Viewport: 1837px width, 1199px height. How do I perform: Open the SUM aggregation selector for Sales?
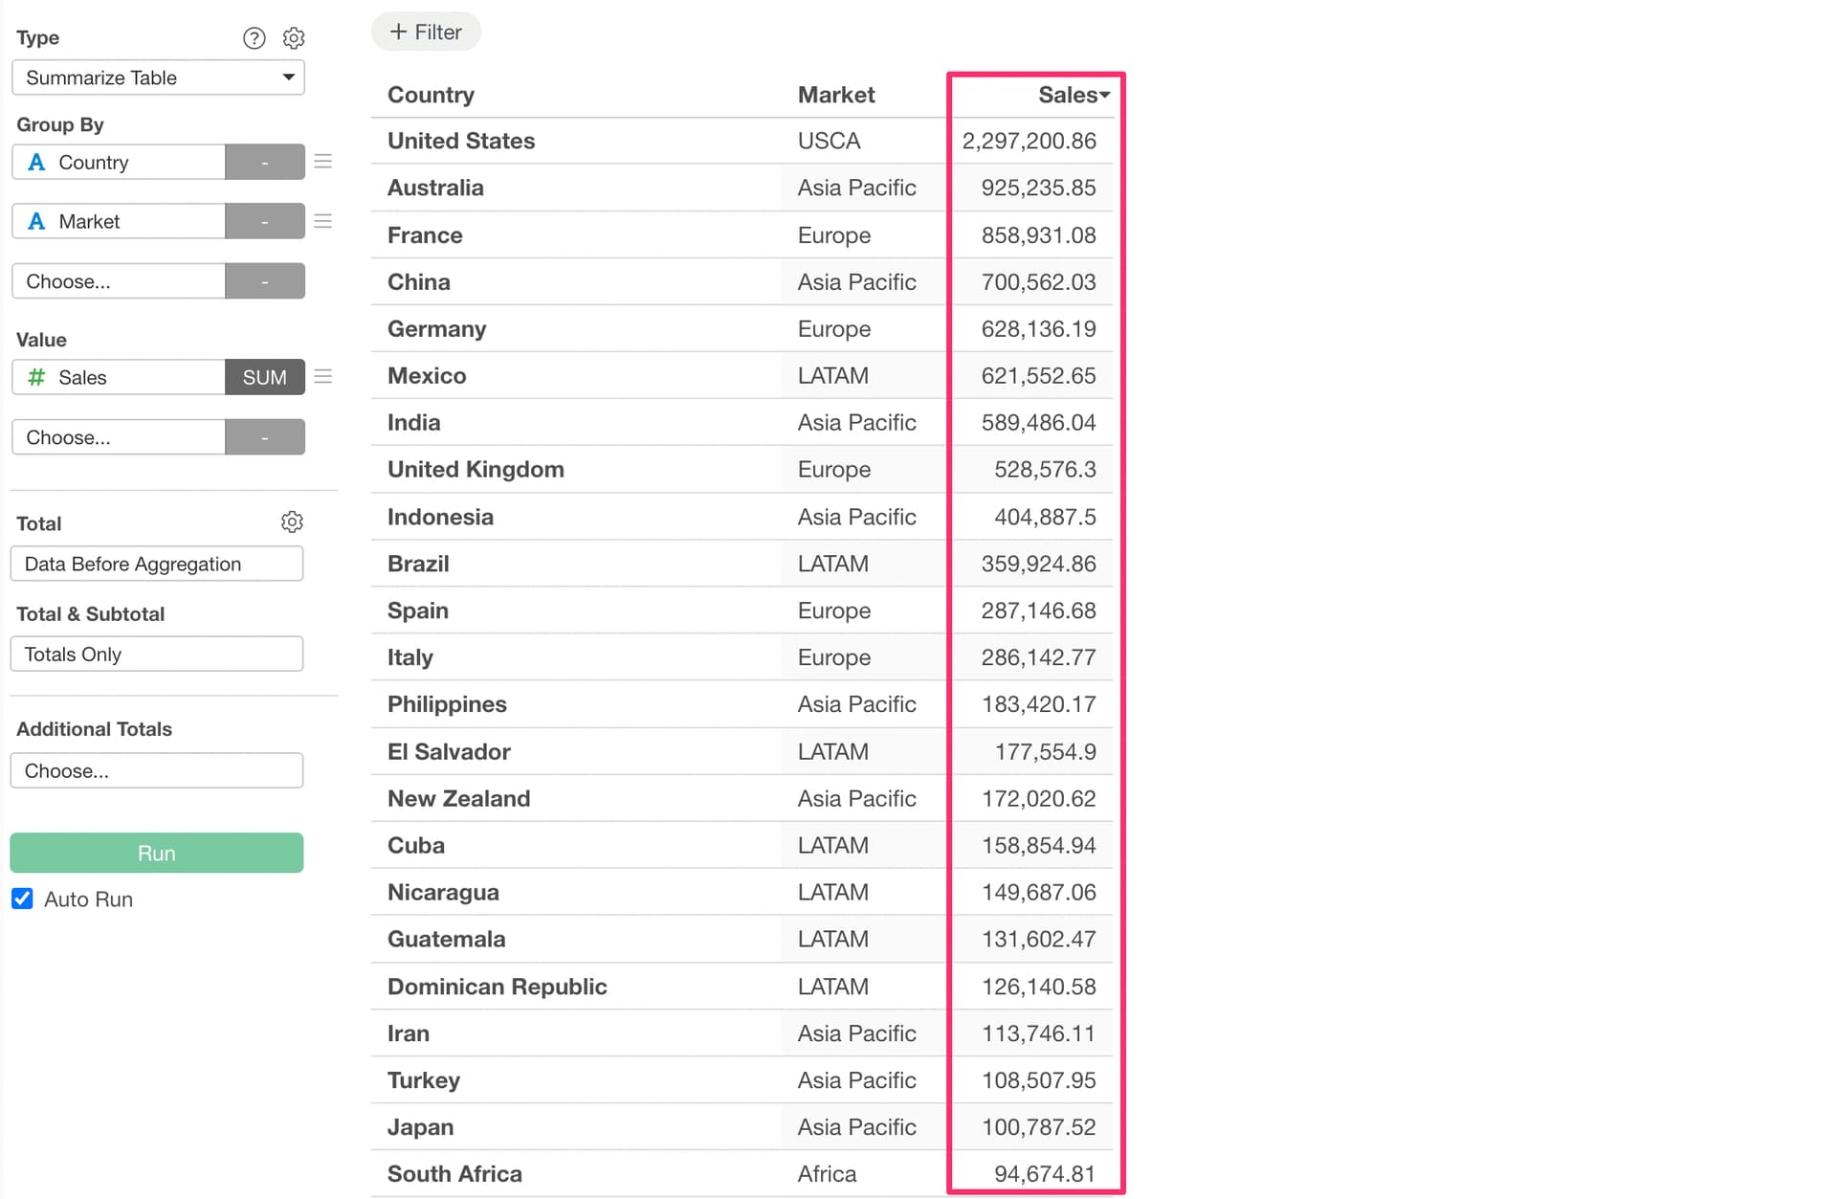(x=264, y=377)
